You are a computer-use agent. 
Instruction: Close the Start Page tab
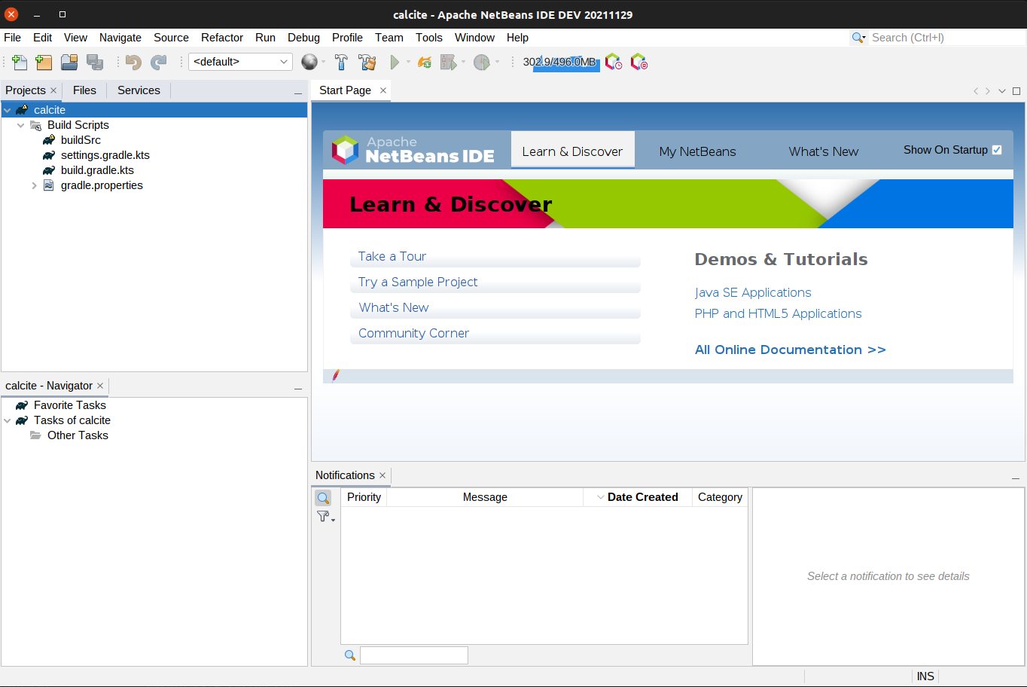coord(383,90)
